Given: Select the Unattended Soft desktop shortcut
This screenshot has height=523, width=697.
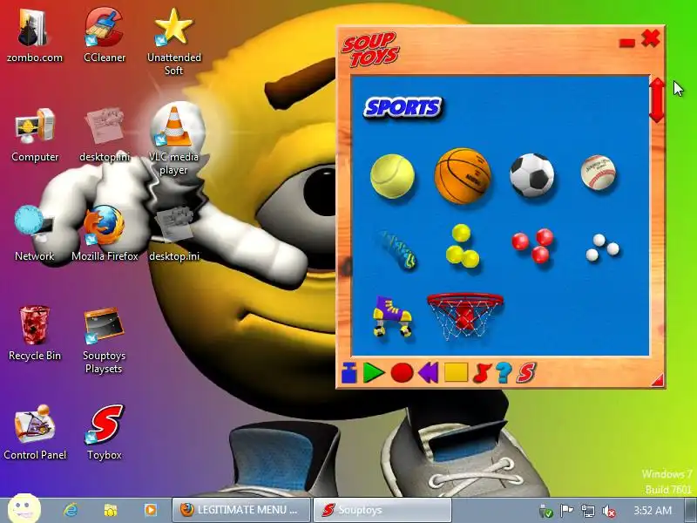Looking at the screenshot, I should (173, 42).
